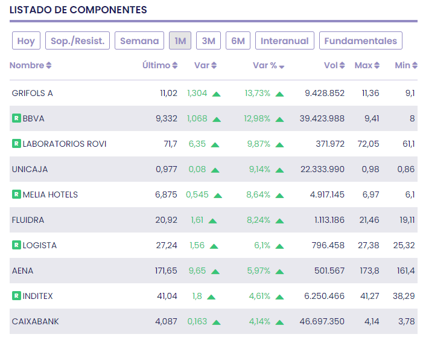Click up arrow beside Aena 5,97%
This screenshot has height=337, width=423.
click(279, 271)
